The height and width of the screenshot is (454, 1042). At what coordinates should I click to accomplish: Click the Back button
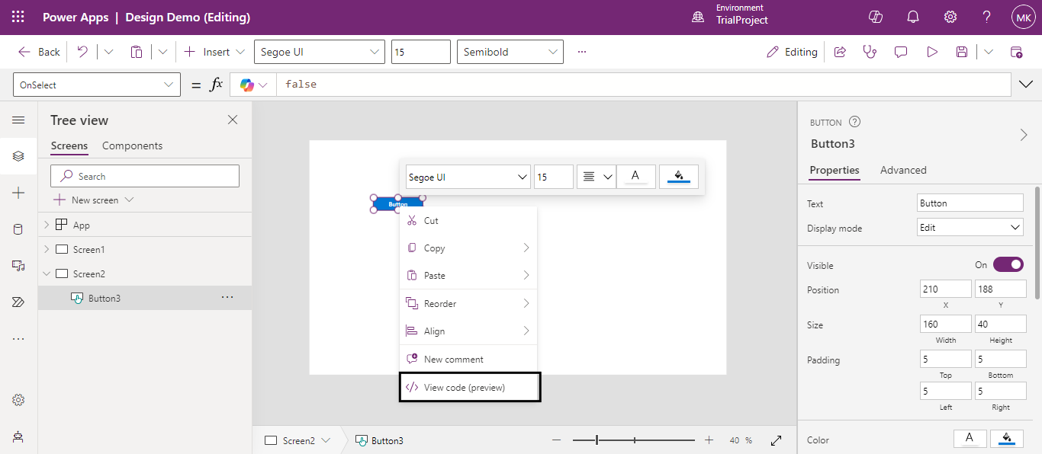coord(40,52)
